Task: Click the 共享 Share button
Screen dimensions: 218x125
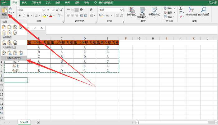Action: [213, 2]
